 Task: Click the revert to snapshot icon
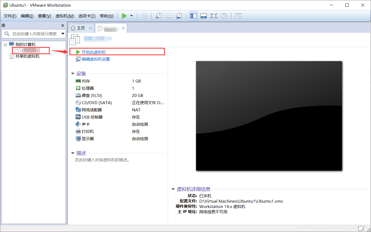[x=169, y=16]
